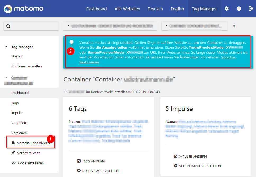Screen dimensions: 256x177
Task: Click the 6 Tags heading
Action: (78, 109)
